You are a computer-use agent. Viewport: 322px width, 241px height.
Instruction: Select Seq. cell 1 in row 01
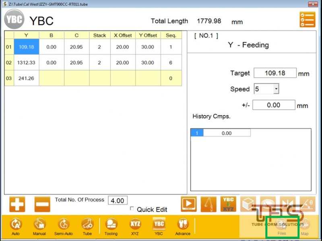(x=171, y=47)
